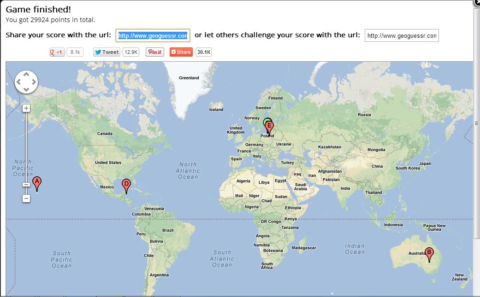This screenshot has height=297, width=480.
Task: Click the South Africa map label
Action: [x=267, y=266]
